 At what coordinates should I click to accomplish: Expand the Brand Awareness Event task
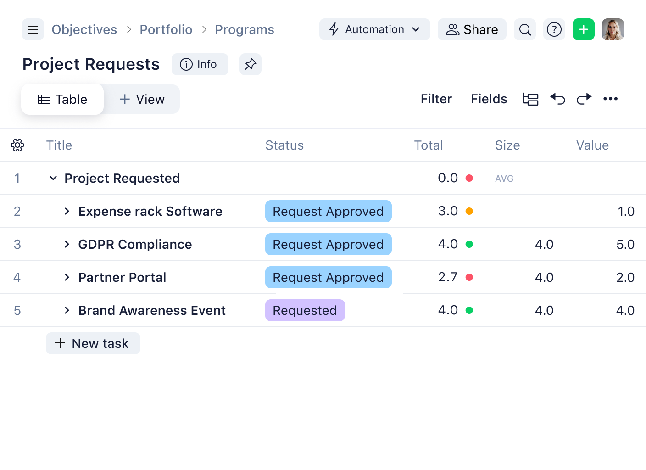coord(67,310)
